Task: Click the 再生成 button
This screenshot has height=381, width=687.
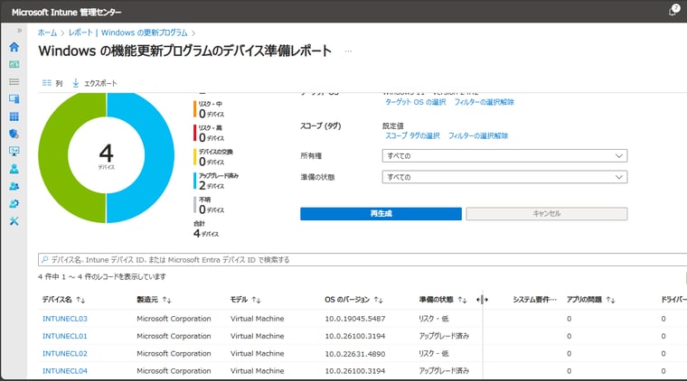Action: pyautogui.click(x=381, y=213)
